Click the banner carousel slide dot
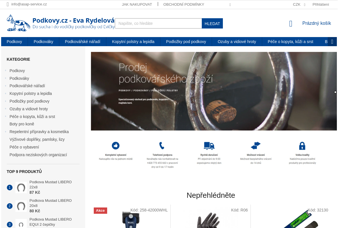Screen dimensions: 342x228 [335, 92]
